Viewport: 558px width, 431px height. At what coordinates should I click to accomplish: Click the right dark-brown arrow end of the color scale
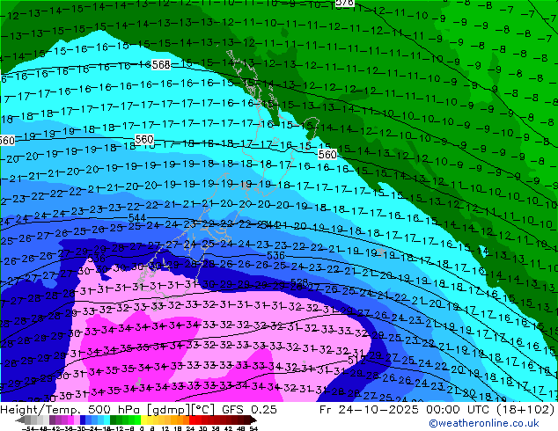point(253,420)
